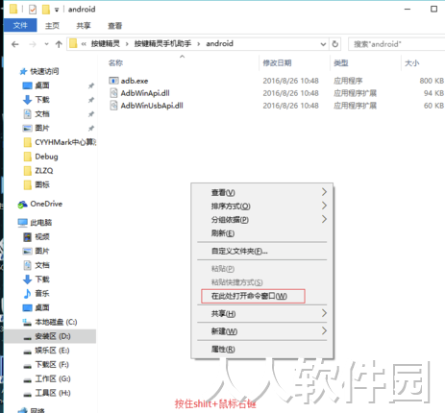Expand the address bar history dropdown
This screenshot has width=445, height=413.
(x=323, y=44)
